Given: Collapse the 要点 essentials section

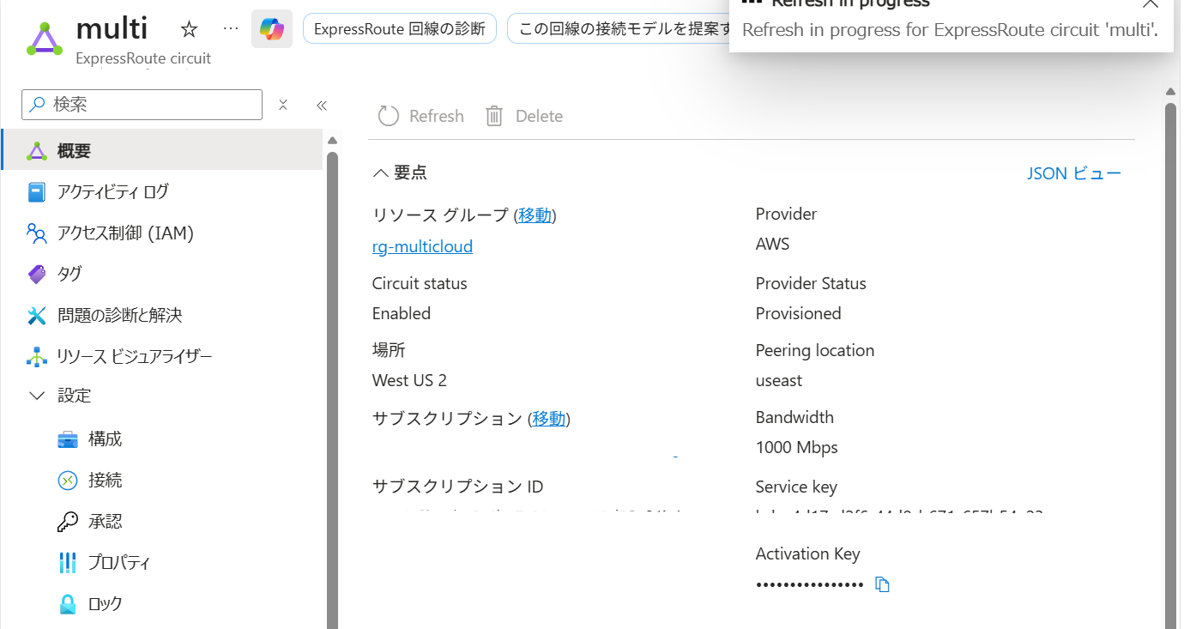Looking at the screenshot, I should click(x=381, y=172).
